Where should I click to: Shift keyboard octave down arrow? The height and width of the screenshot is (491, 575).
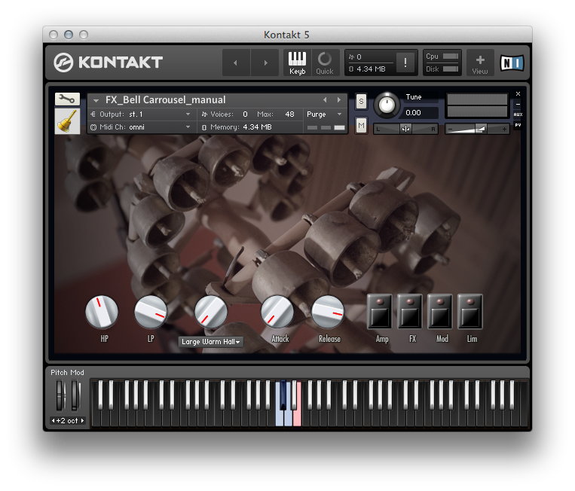point(54,421)
